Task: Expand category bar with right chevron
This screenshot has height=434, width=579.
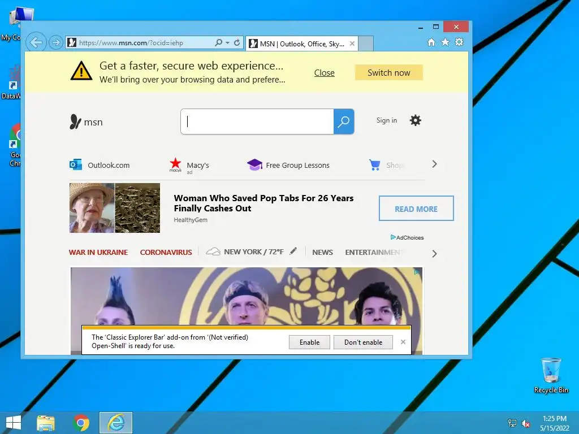Action: [x=435, y=254]
